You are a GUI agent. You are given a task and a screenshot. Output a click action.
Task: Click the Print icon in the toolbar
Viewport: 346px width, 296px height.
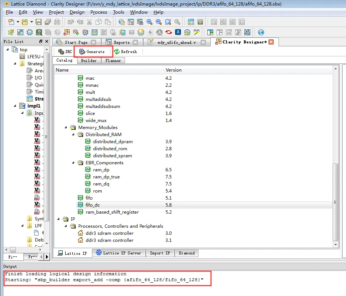click(57, 22)
